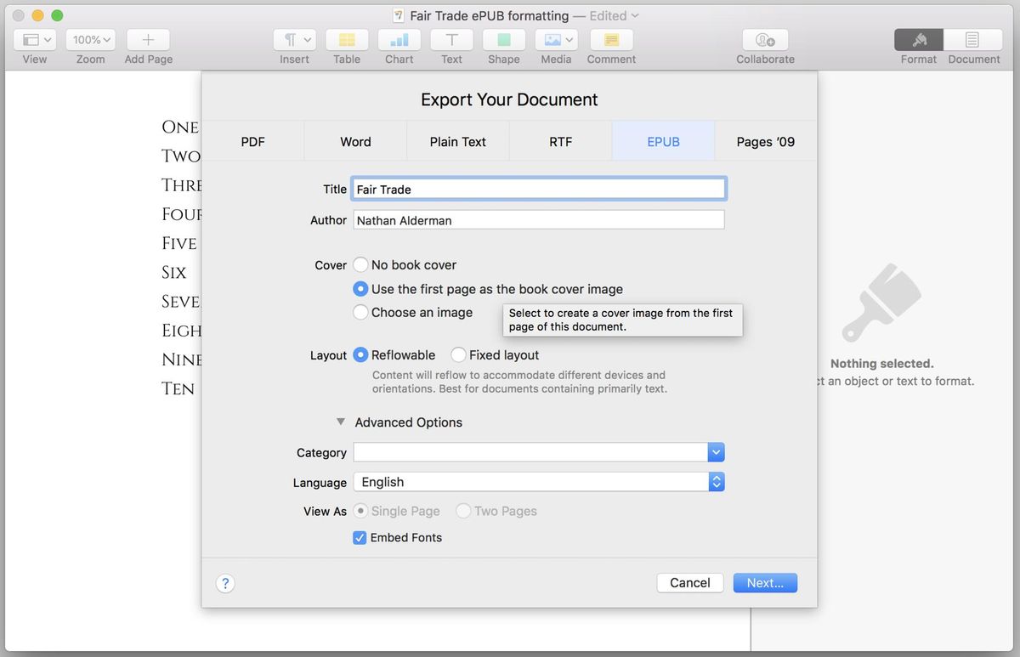
Task: Select the Pages '09 export tab
Action: tap(765, 141)
